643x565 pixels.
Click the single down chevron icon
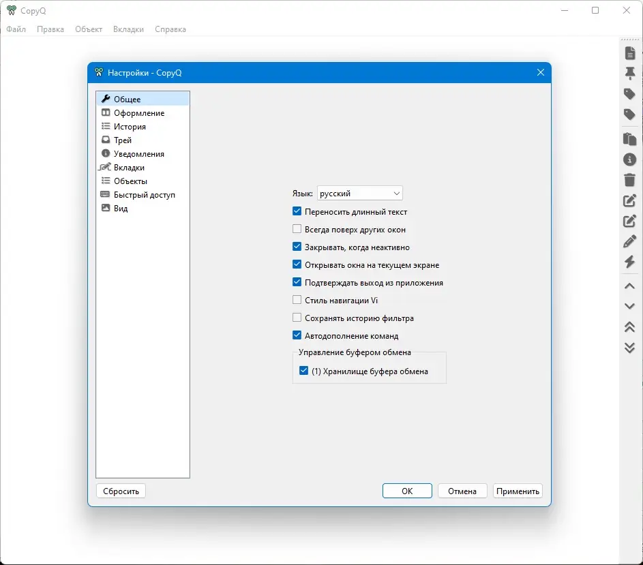[630, 306]
